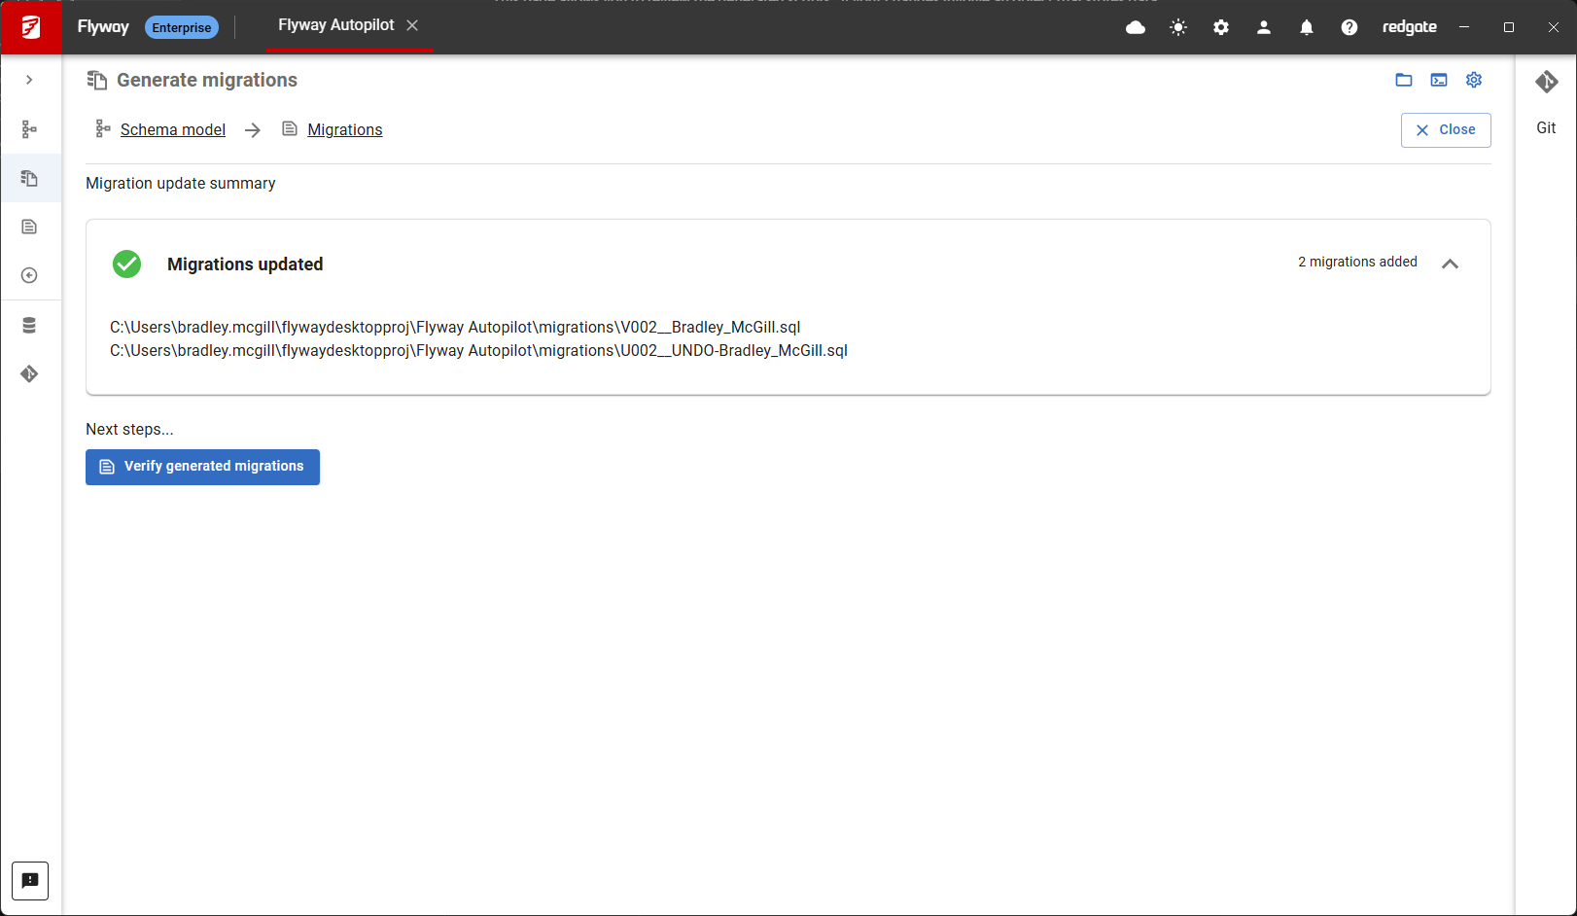Minimize the Flyway window

(x=1463, y=27)
